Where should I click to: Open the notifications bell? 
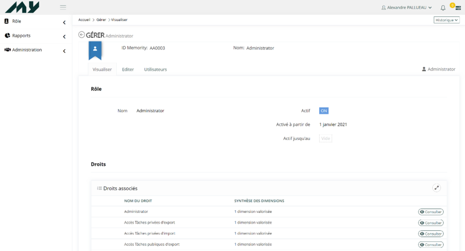pos(443,8)
